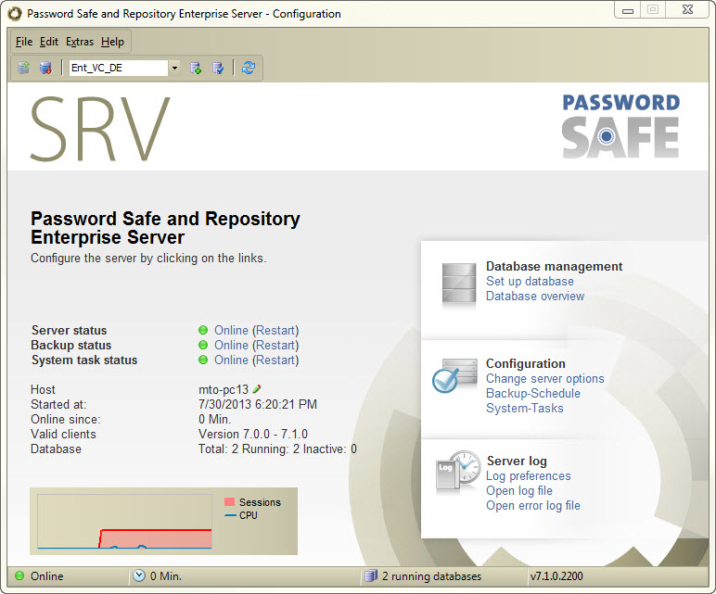Viewport: 716px width, 594px height.
Task: Open the Database overview link
Action: [535, 297]
